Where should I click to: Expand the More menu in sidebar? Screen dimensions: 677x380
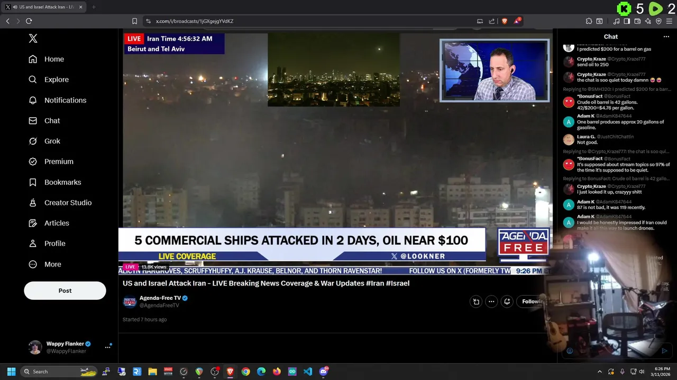pyautogui.click(x=45, y=264)
